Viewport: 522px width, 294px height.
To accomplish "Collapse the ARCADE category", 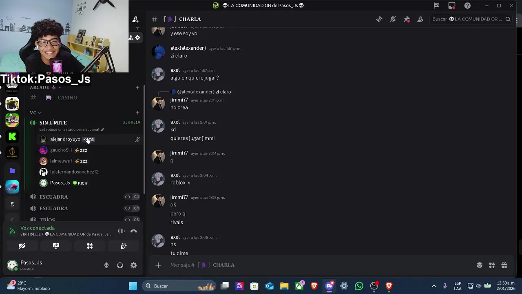I will [46, 87].
